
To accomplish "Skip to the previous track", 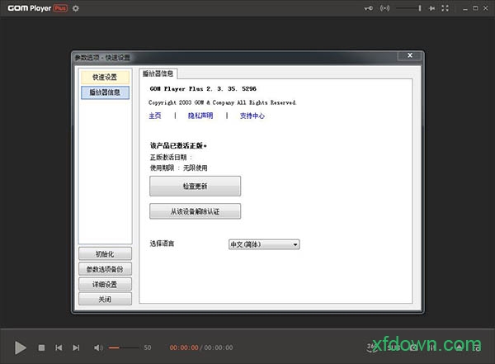I will click(x=59, y=347).
